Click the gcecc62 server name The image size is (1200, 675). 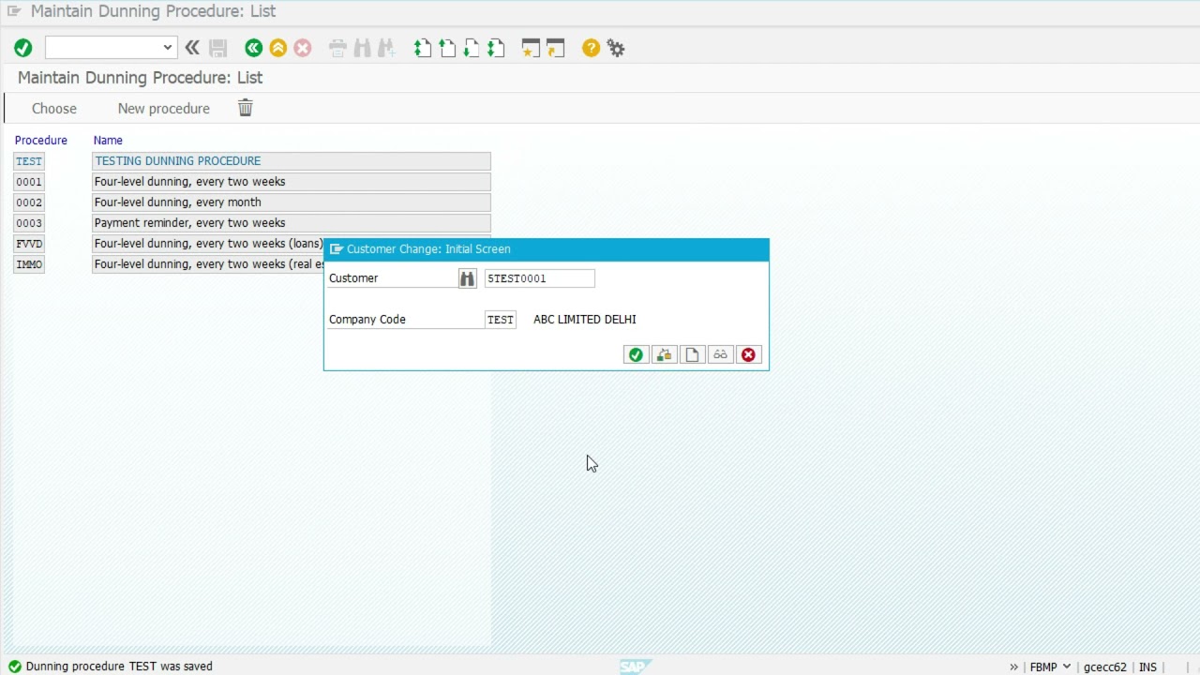[x=1105, y=667]
